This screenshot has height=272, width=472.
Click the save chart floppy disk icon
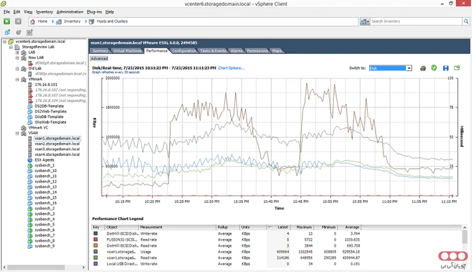[446, 68]
